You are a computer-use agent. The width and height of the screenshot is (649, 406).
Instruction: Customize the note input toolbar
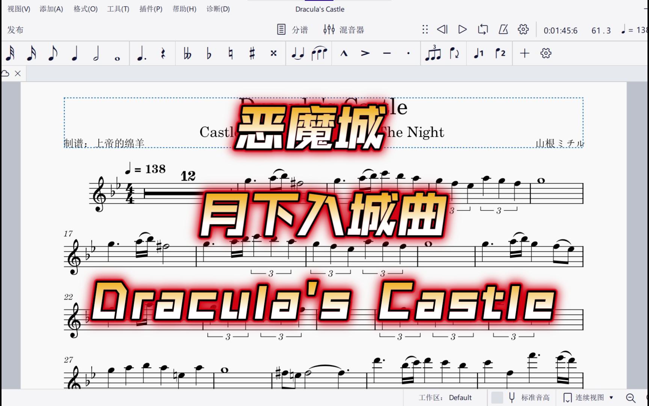pos(546,53)
